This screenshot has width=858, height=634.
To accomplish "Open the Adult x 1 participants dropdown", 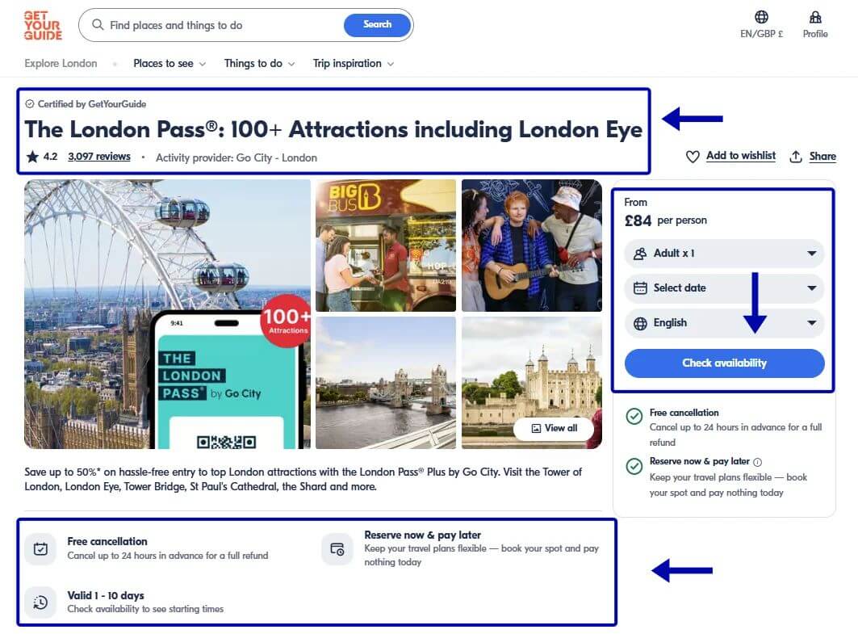I will pyautogui.click(x=724, y=254).
